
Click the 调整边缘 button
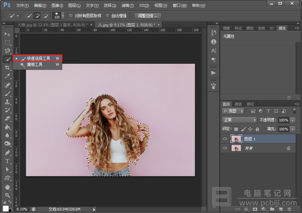click(147, 16)
